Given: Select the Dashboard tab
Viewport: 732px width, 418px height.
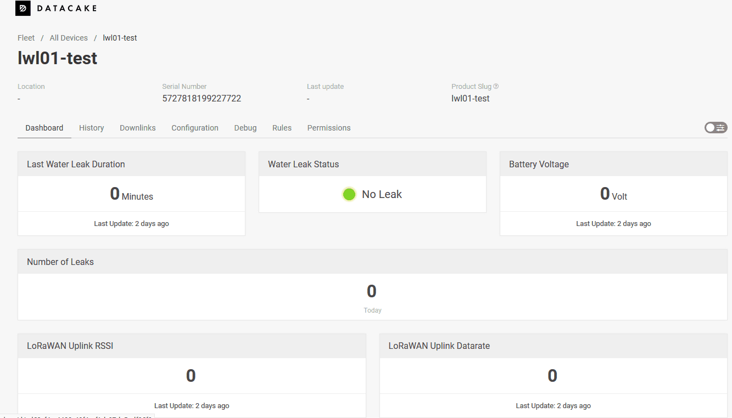Looking at the screenshot, I should click(44, 128).
